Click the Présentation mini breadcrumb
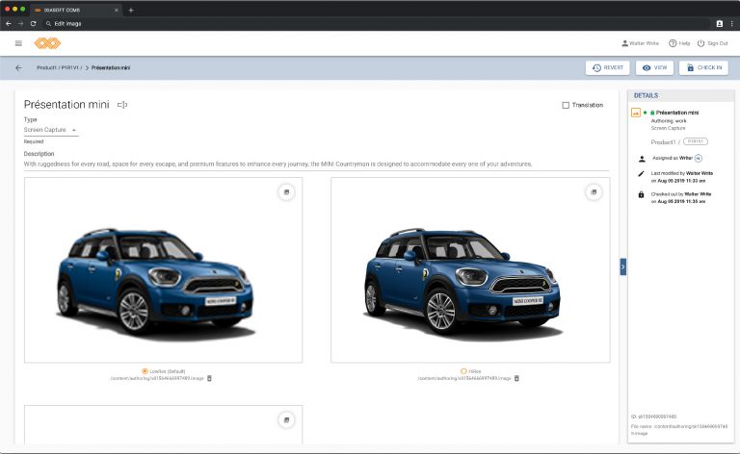The width and height of the screenshot is (740, 454). (111, 68)
